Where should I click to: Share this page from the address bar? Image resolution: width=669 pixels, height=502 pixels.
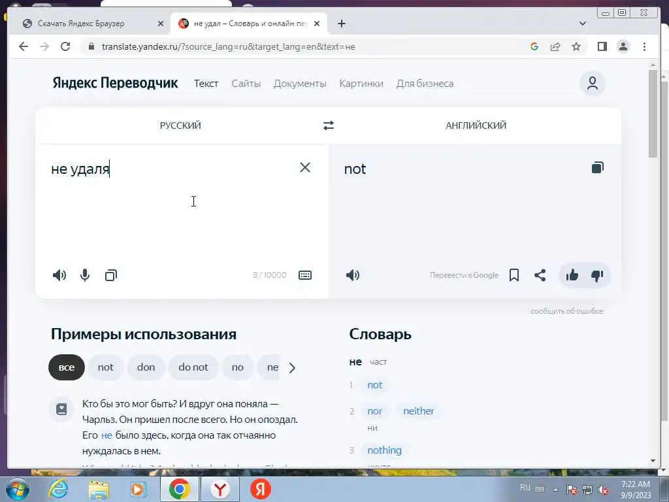click(555, 46)
